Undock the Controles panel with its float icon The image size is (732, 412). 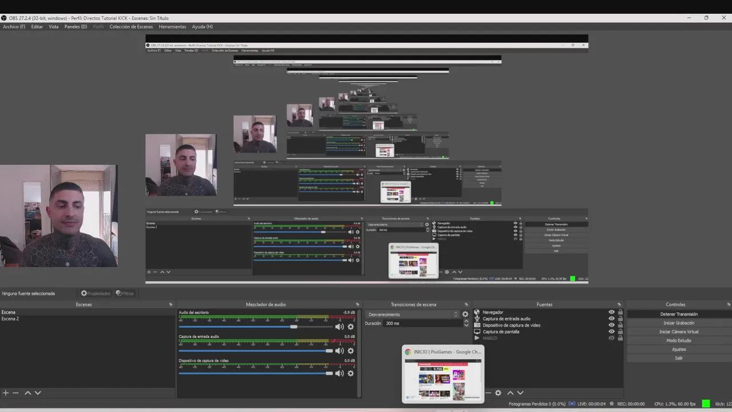(729, 304)
